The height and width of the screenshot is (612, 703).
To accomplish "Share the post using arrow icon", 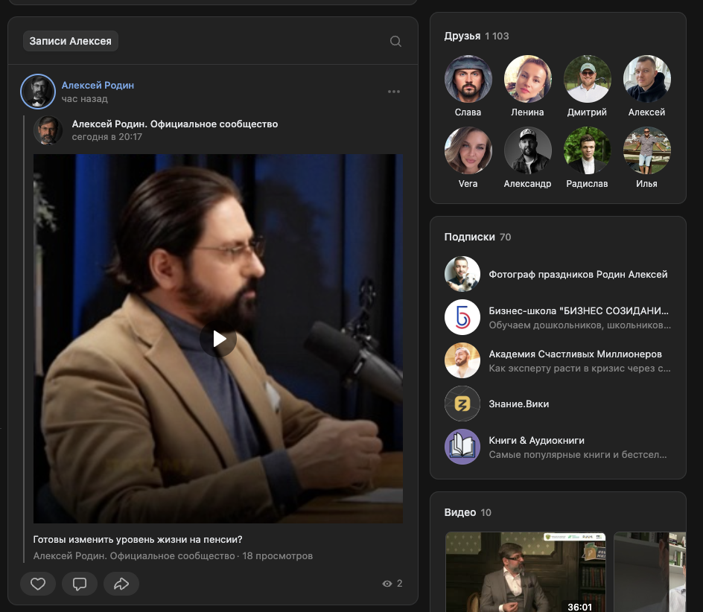I will (121, 584).
